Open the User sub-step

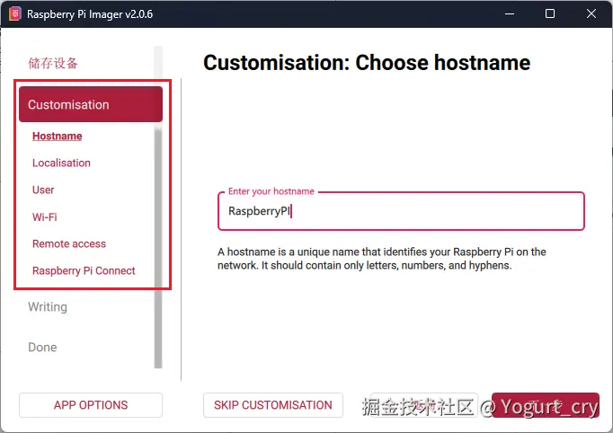(43, 190)
